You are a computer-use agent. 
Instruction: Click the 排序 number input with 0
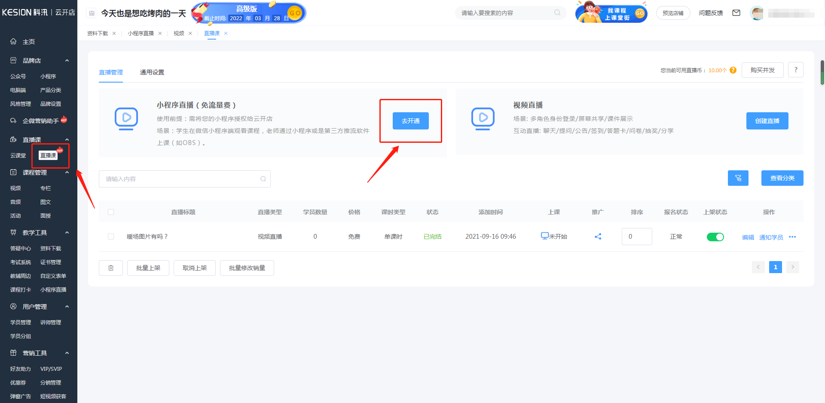click(x=637, y=237)
